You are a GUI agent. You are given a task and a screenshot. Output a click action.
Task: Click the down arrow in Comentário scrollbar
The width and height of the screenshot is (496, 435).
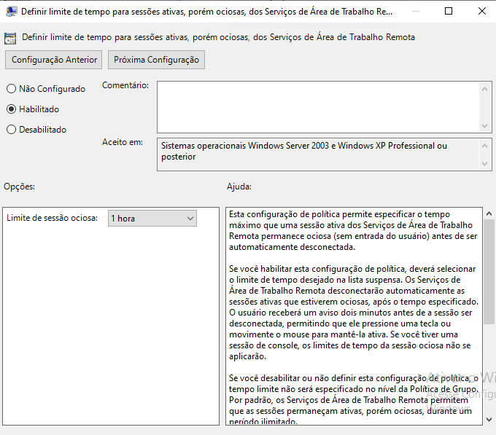486,126
